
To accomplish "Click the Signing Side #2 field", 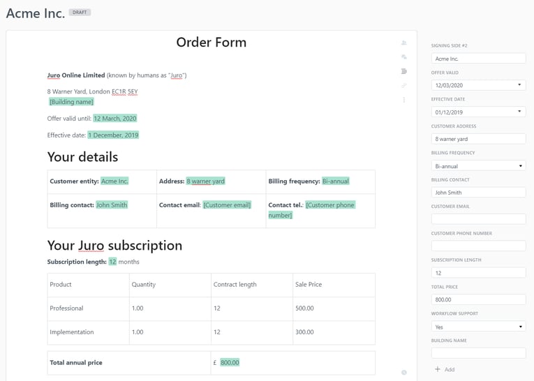I will (x=478, y=59).
